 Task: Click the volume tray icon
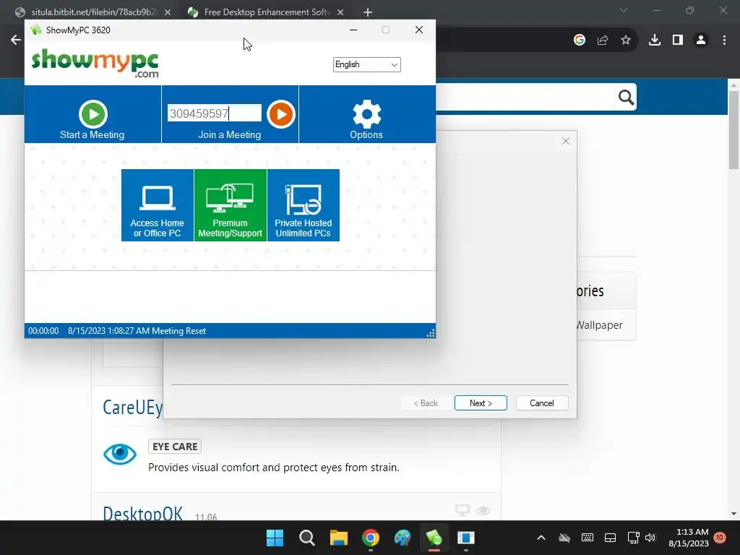coord(650,538)
